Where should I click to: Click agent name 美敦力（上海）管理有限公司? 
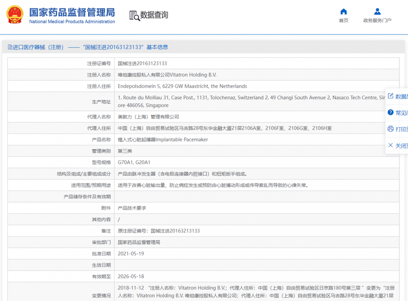coord(148,117)
